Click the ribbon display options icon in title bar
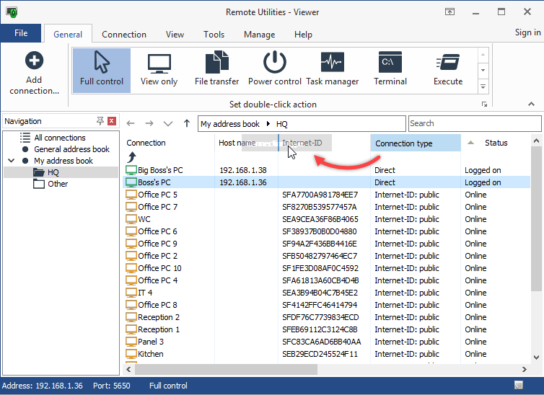The width and height of the screenshot is (544, 395). (x=449, y=12)
